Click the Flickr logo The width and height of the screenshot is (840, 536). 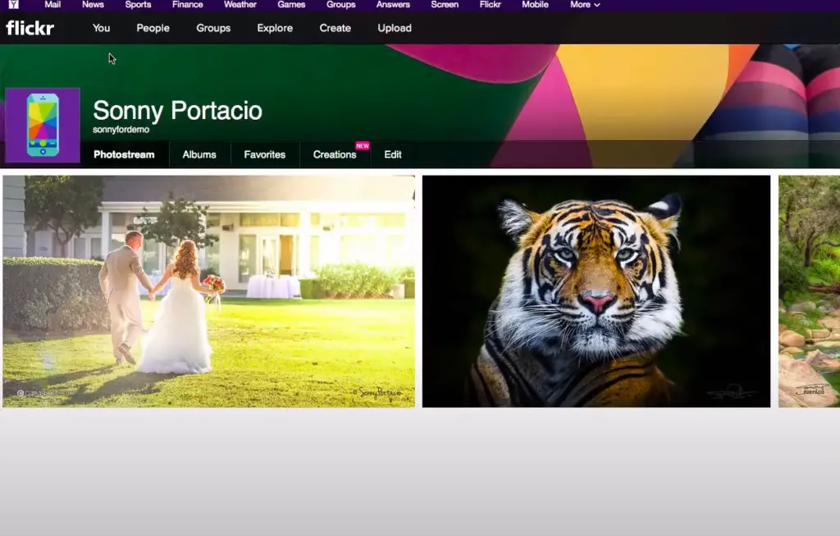[x=30, y=28]
